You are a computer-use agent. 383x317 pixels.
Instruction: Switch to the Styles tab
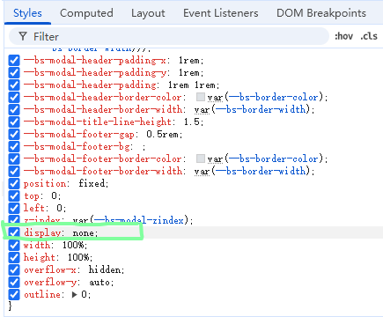(27, 13)
